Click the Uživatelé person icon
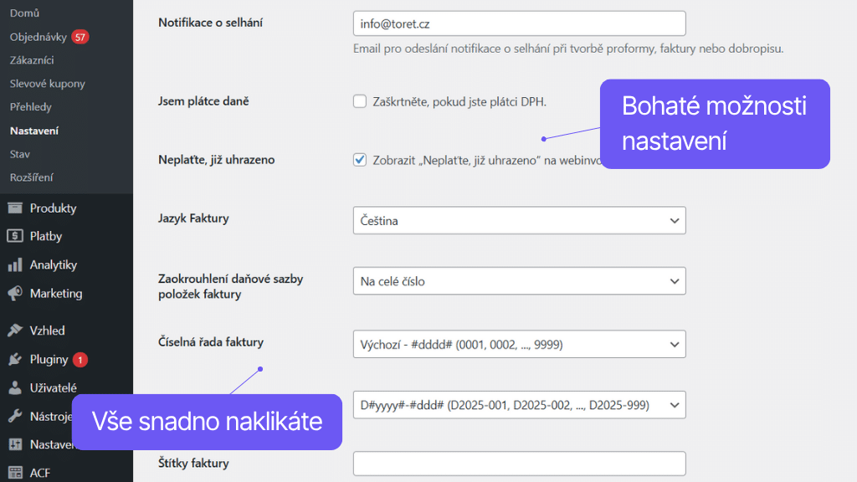The width and height of the screenshot is (857, 482). (15, 388)
